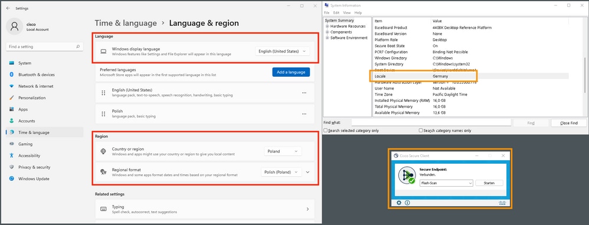Open more options for Polish language
This screenshot has height=225, width=589.
point(304,114)
